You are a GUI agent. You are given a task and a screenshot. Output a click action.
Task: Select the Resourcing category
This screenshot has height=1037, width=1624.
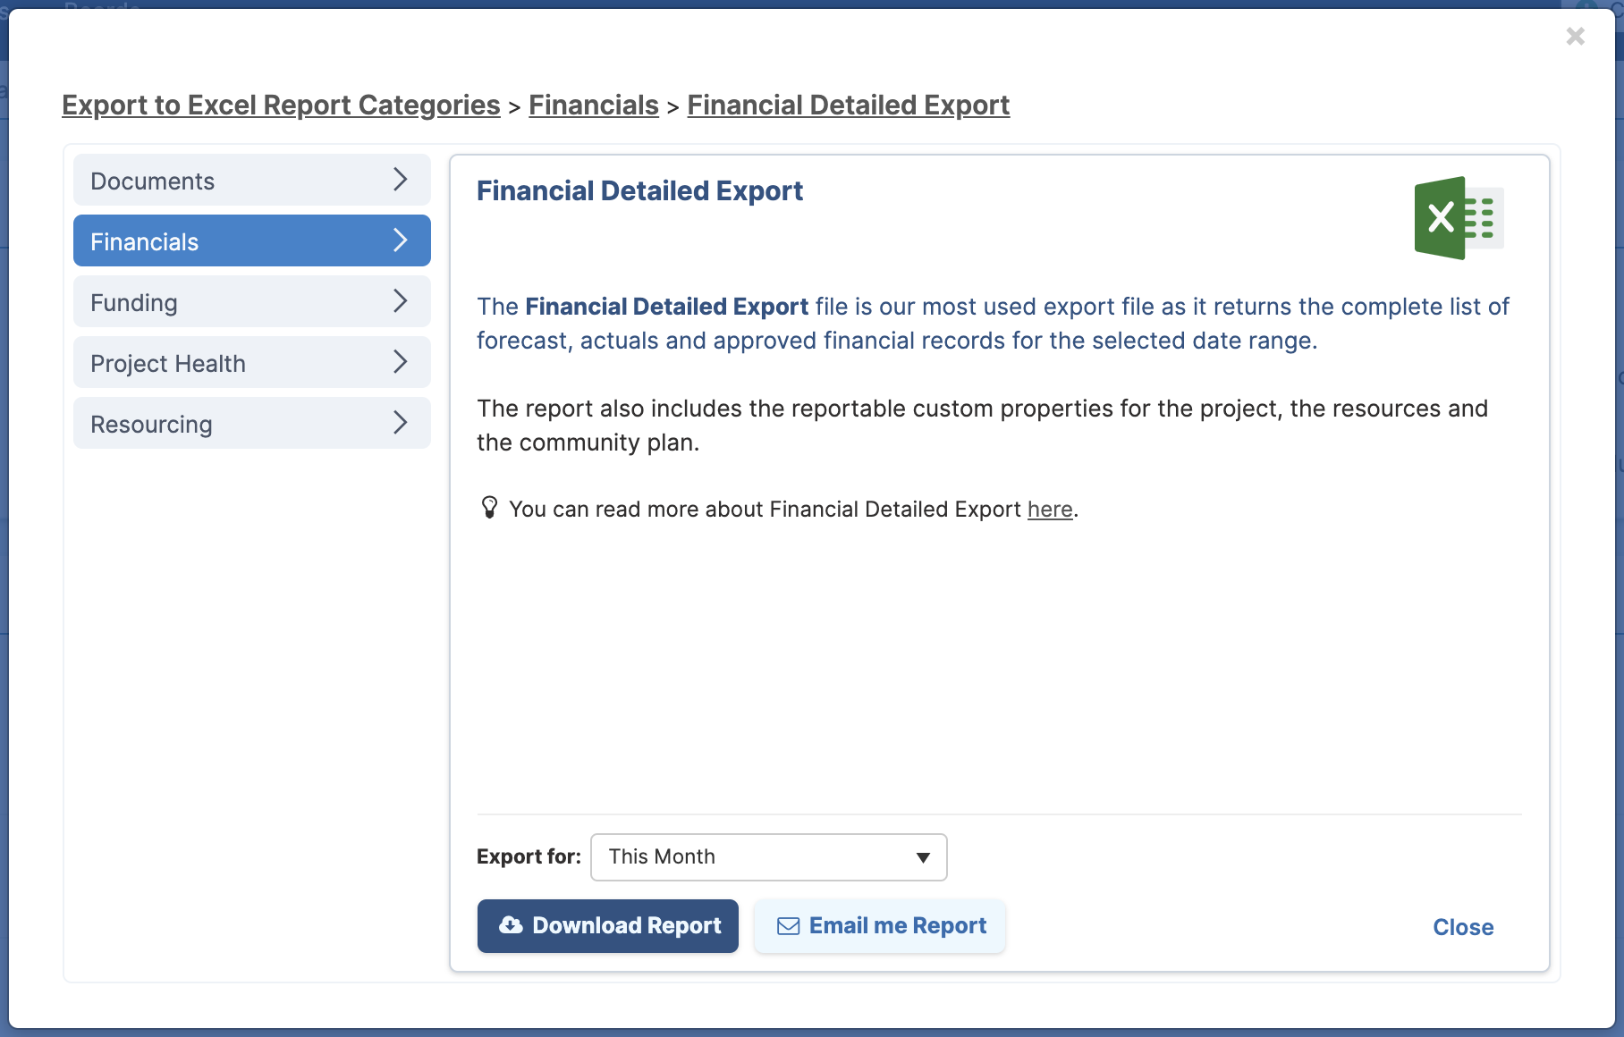point(252,423)
